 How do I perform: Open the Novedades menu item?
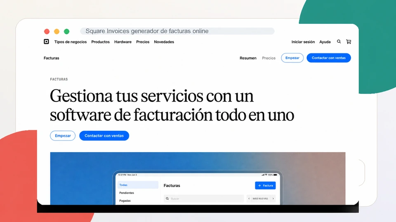pyautogui.click(x=164, y=42)
